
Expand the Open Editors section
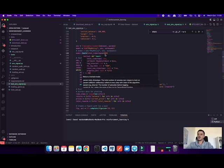(x=19, y=28)
